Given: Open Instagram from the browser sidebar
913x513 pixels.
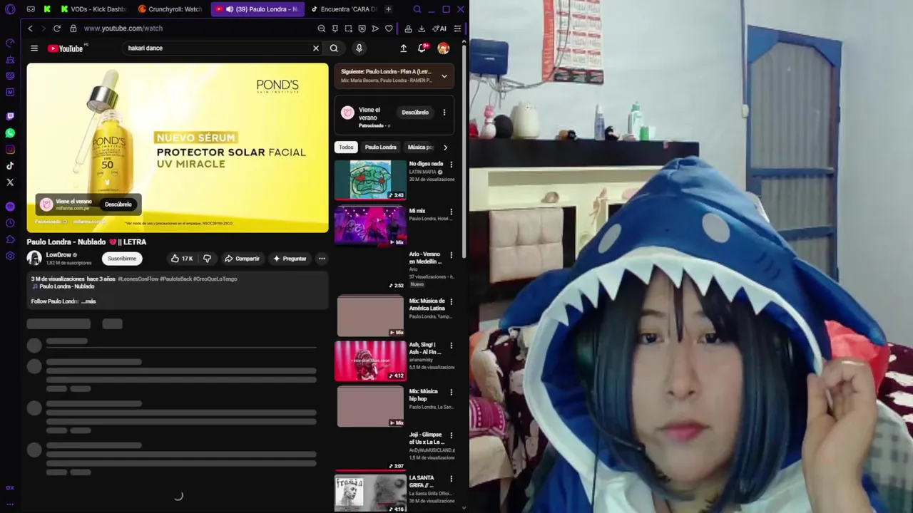Looking at the screenshot, I should click(x=10, y=150).
